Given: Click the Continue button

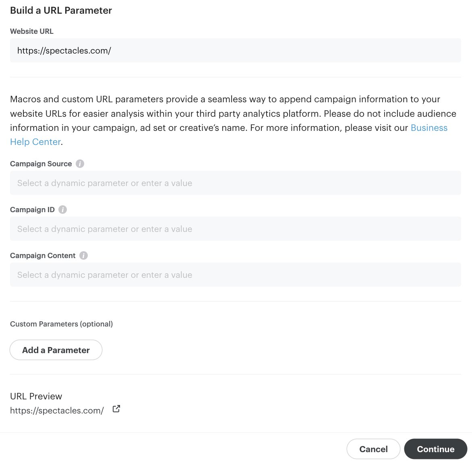Looking at the screenshot, I should pos(435,449).
